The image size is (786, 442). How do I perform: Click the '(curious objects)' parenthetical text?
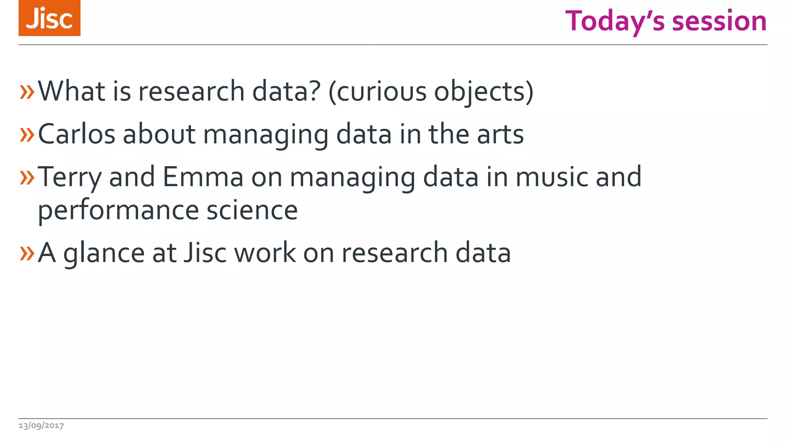tap(431, 91)
